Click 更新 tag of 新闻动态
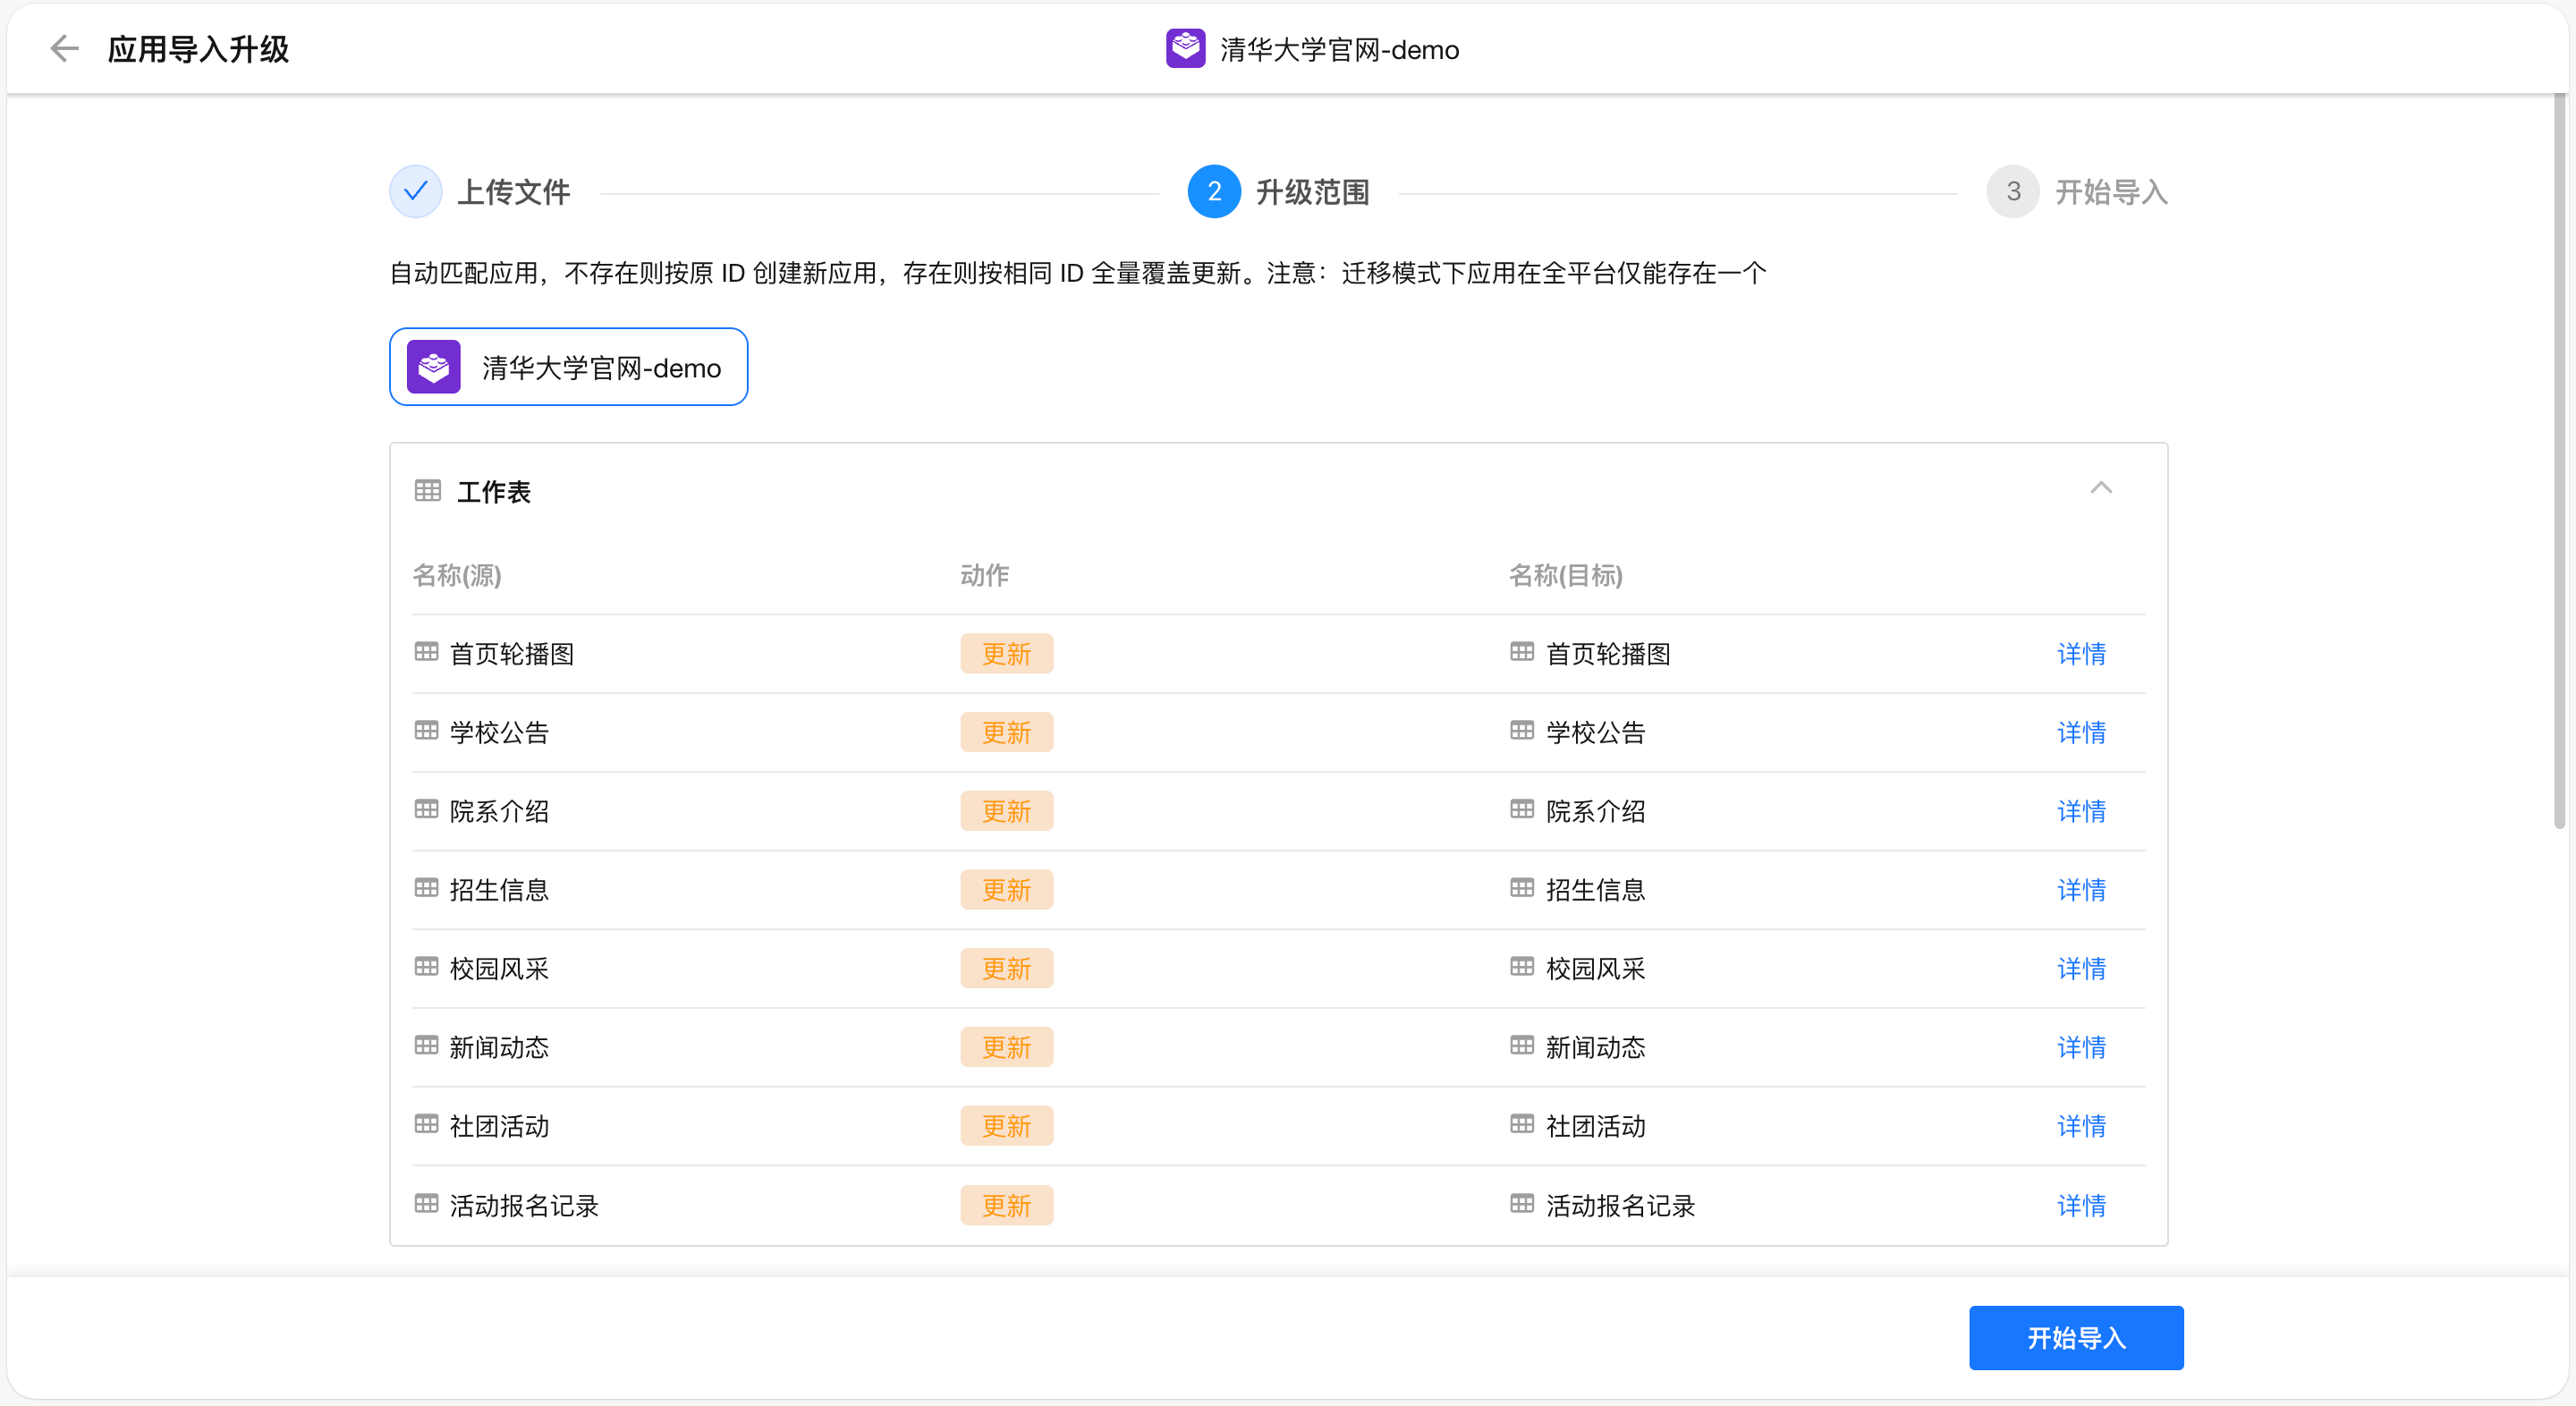Screen dimensions: 2576x1406 pyautogui.click(x=1005, y=1047)
